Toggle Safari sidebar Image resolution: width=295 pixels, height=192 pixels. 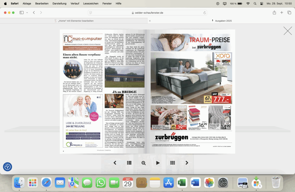click(x=22, y=13)
